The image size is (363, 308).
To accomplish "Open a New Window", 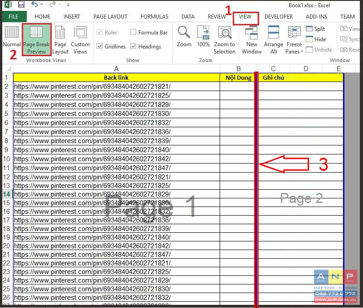I will (x=252, y=40).
